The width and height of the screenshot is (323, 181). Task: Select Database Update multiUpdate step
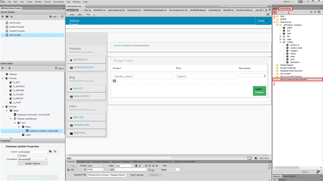click(44, 131)
